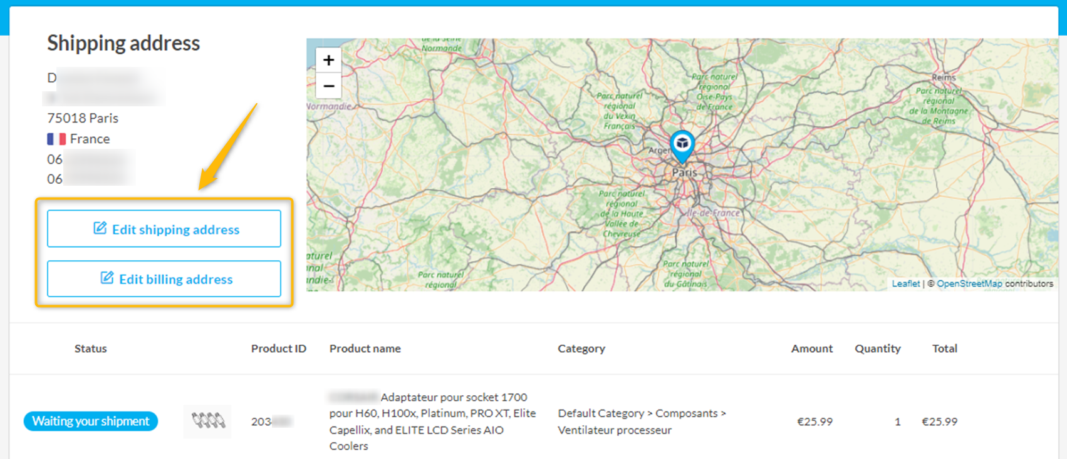
Task: Select the Amount column header
Action: [811, 348]
